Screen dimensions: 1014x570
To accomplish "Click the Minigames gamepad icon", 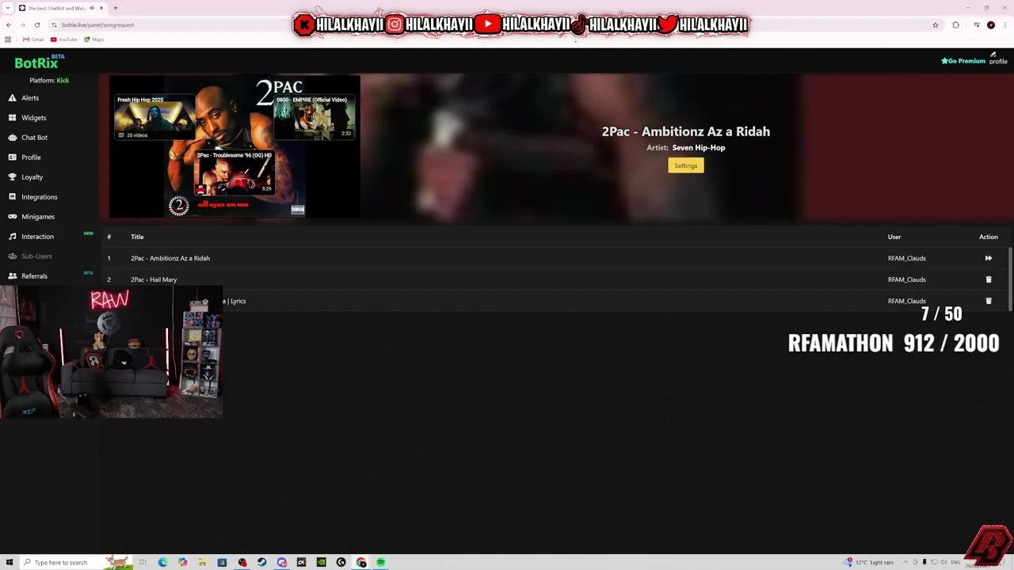I will [13, 217].
